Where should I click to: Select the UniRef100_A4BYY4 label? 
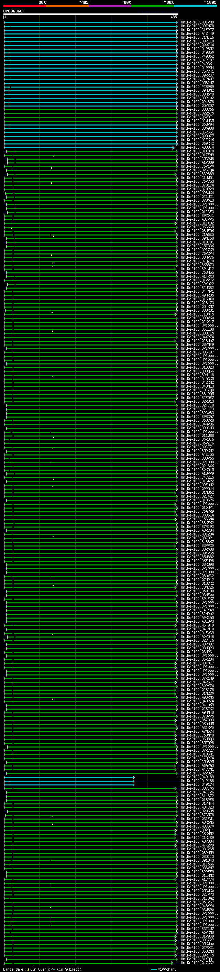(x=197, y=906)
